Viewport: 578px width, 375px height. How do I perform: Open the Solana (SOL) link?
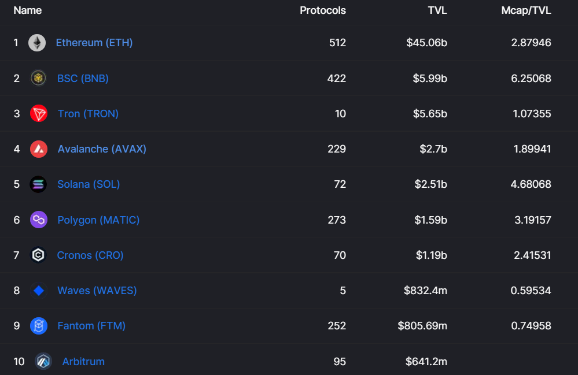point(89,184)
